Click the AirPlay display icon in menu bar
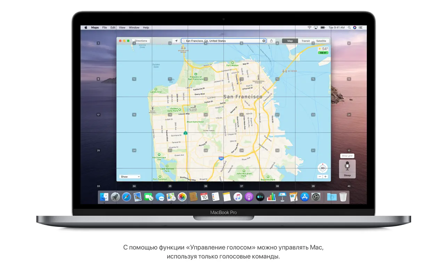 coord(316,27)
